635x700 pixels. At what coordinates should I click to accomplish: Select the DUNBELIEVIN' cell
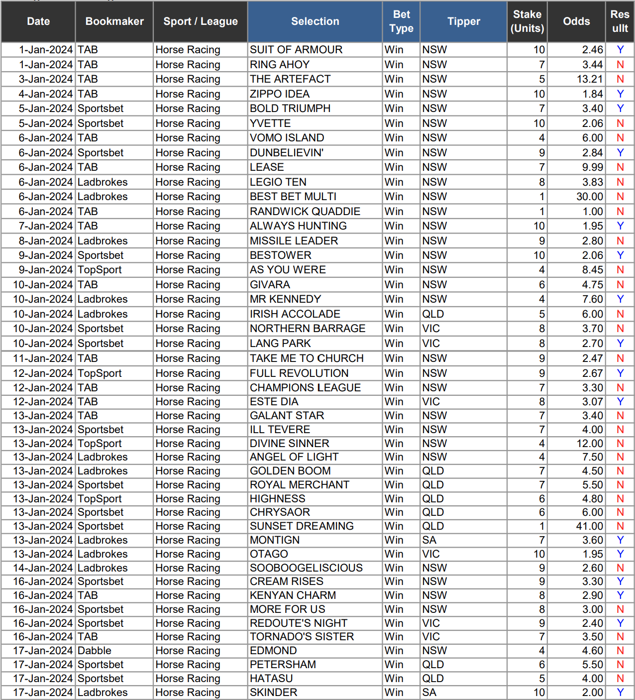point(315,153)
